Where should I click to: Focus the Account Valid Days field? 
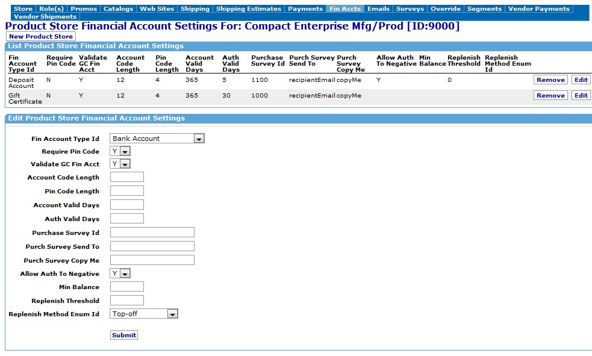(x=127, y=205)
